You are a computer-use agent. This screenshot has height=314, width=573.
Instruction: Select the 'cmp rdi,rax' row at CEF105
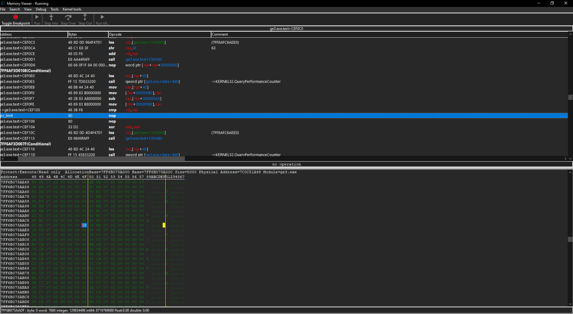tap(284, 110)
